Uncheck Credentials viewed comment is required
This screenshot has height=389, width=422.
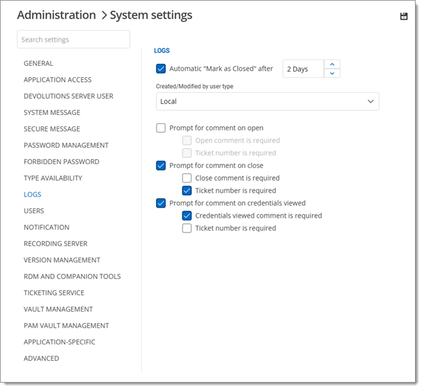[187, 216]
